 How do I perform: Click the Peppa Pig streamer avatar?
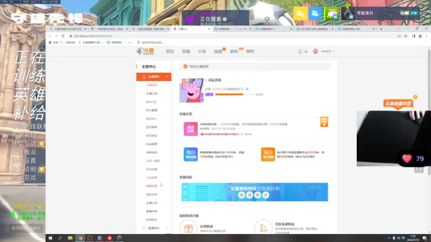(x=191, y=90)
